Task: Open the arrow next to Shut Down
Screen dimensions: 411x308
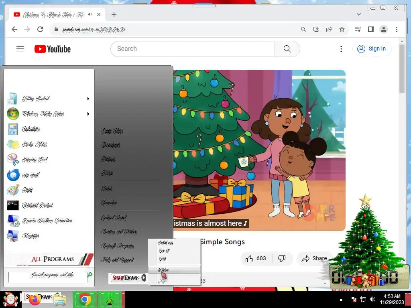Action: tap(143, 278)
